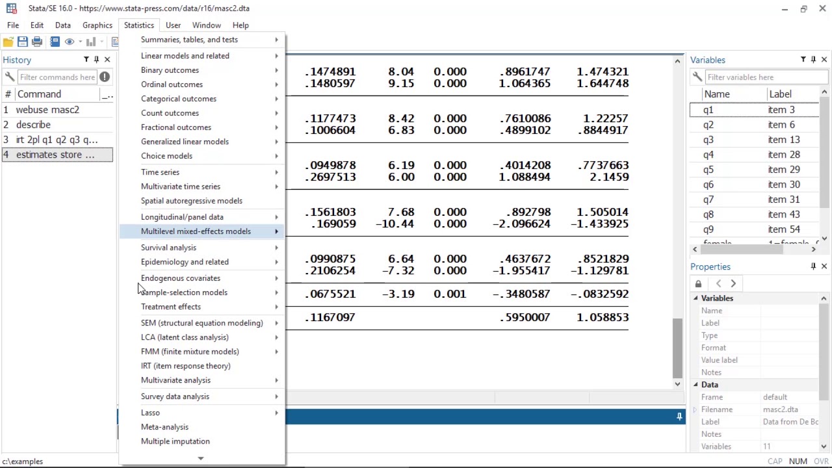
Task: Open the Log notebook icon
Action: [55, 42]
